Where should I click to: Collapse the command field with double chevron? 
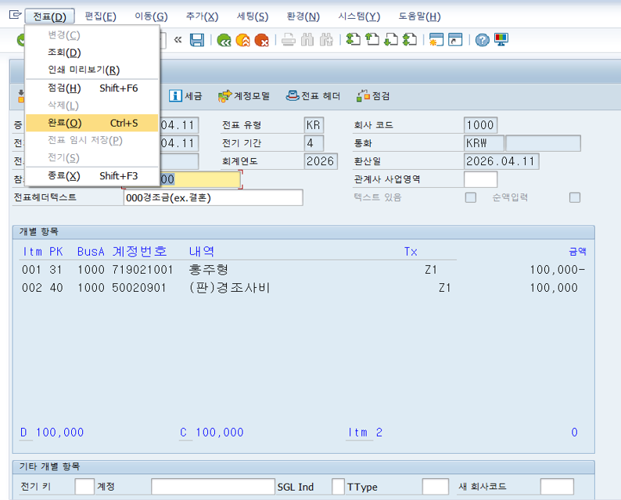178,40
